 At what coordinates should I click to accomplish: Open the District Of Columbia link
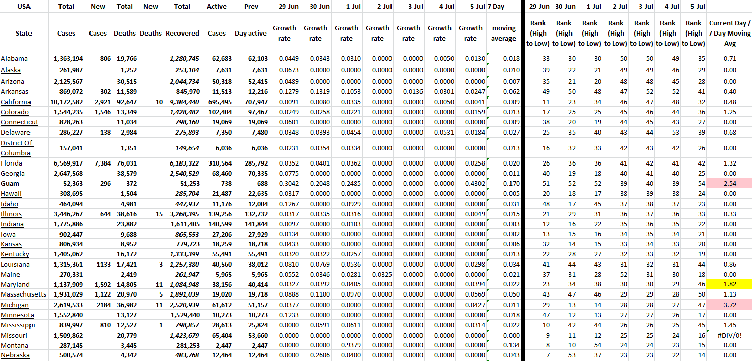click(16, 148)
